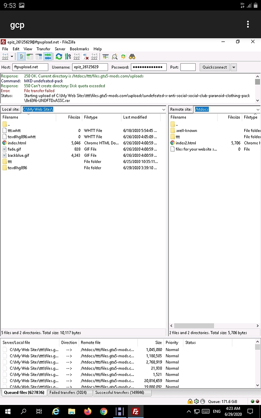Screen dimensions: 261x418
Task: Open remote file search binoculars icon
Action: click(132, 57)
